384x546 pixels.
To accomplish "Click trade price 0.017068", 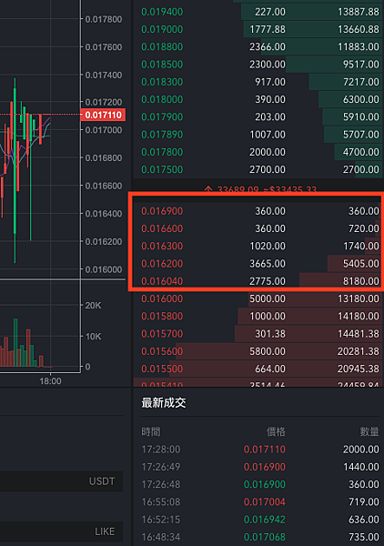I will pos(265,537).
